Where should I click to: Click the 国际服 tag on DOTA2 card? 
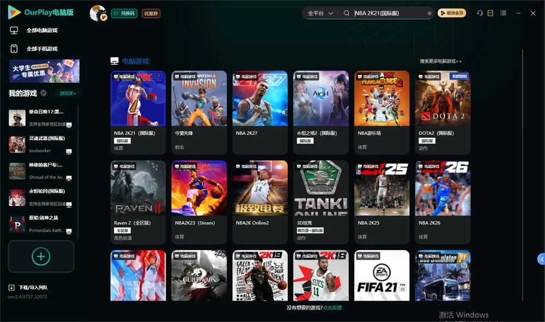tap(427, 140)
